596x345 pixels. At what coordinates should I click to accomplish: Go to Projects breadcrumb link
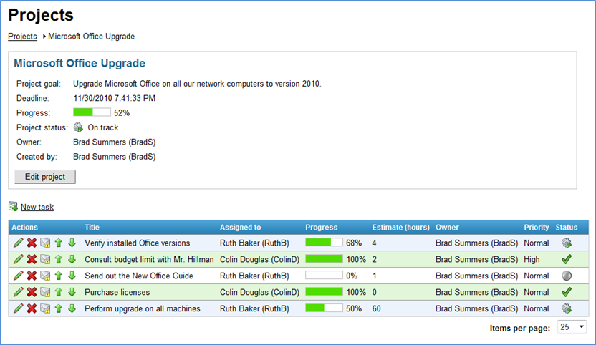(x=23, y=36)
